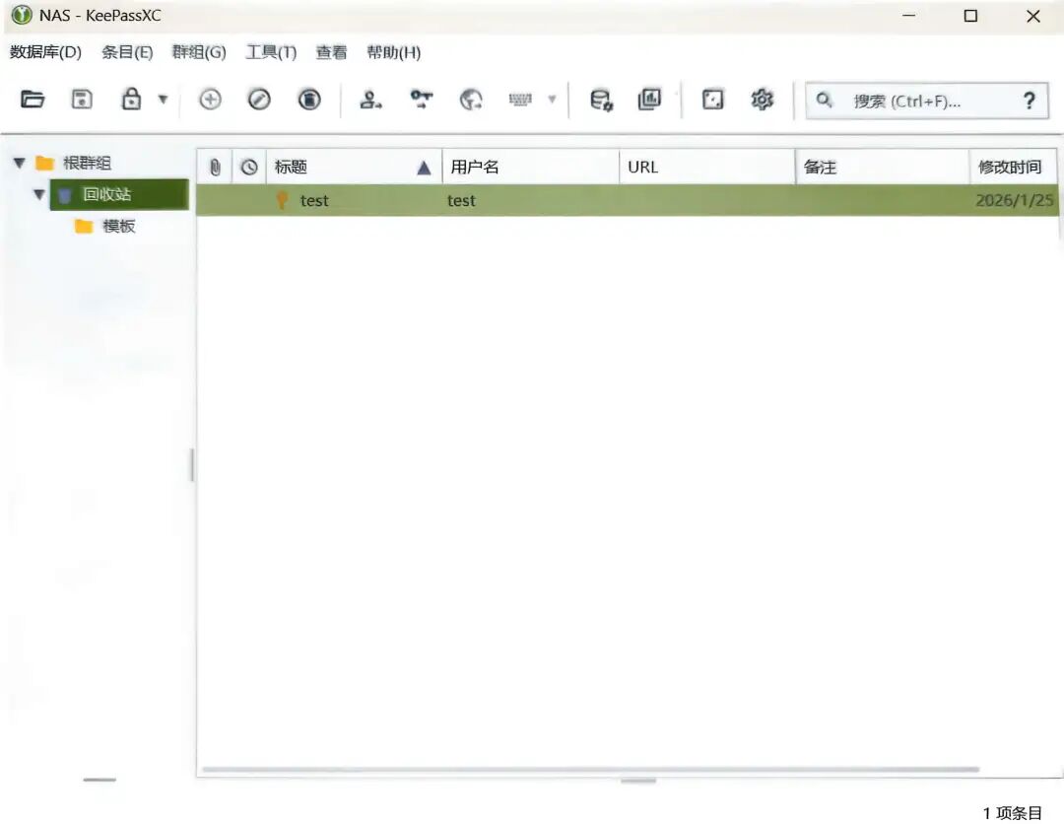1064x824 pixels.
Task: Click the edit entry pencil icon
Action: [259, 100]
